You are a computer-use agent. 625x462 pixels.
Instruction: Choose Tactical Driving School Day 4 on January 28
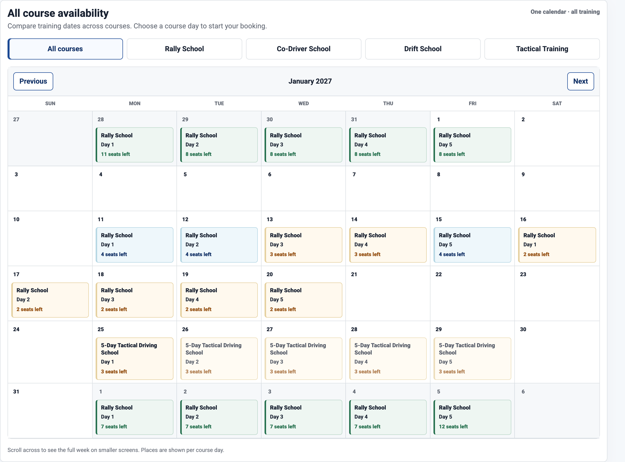coord(388,359)
